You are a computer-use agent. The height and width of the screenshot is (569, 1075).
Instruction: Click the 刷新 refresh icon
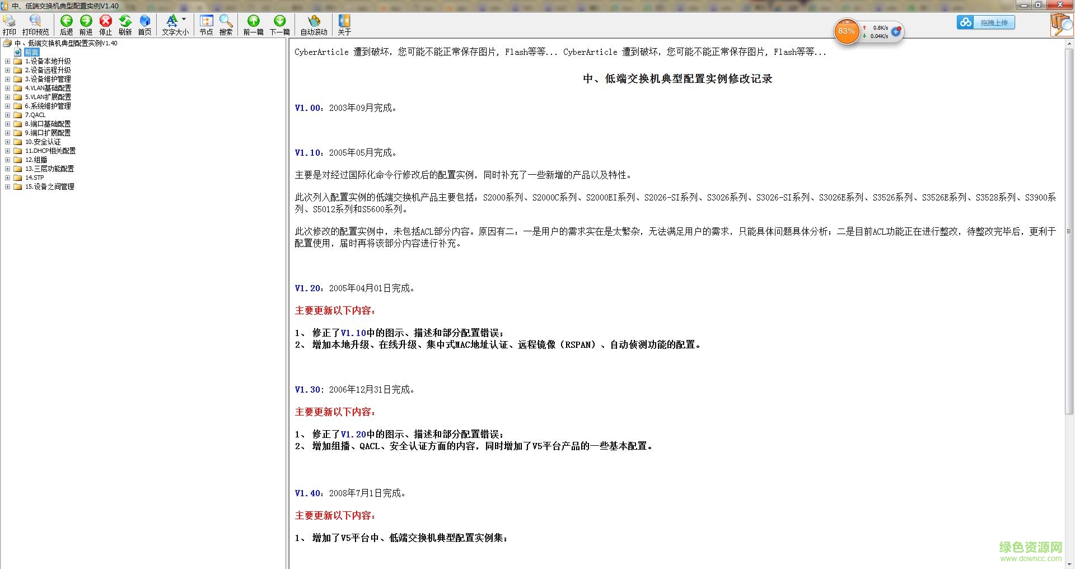tap(125, 25)
